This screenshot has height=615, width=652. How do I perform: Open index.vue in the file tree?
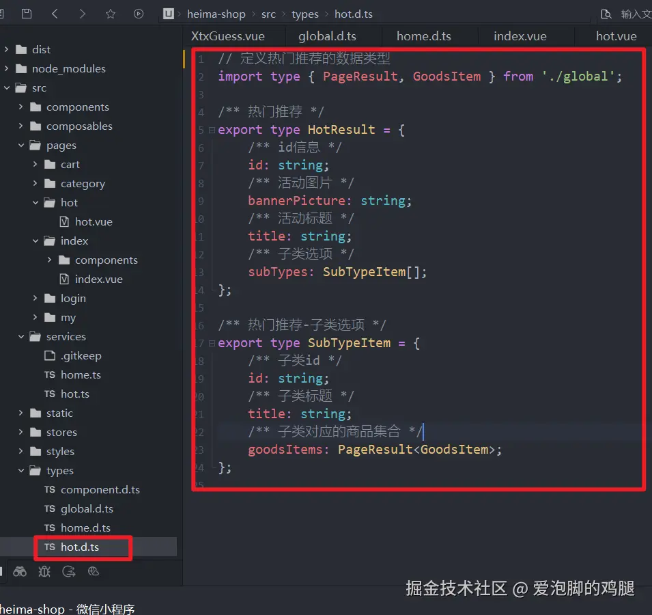click(98, 279)
